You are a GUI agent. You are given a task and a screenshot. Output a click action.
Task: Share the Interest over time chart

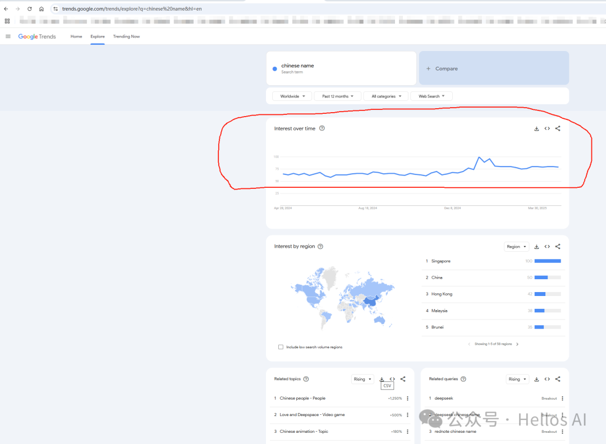558,129
